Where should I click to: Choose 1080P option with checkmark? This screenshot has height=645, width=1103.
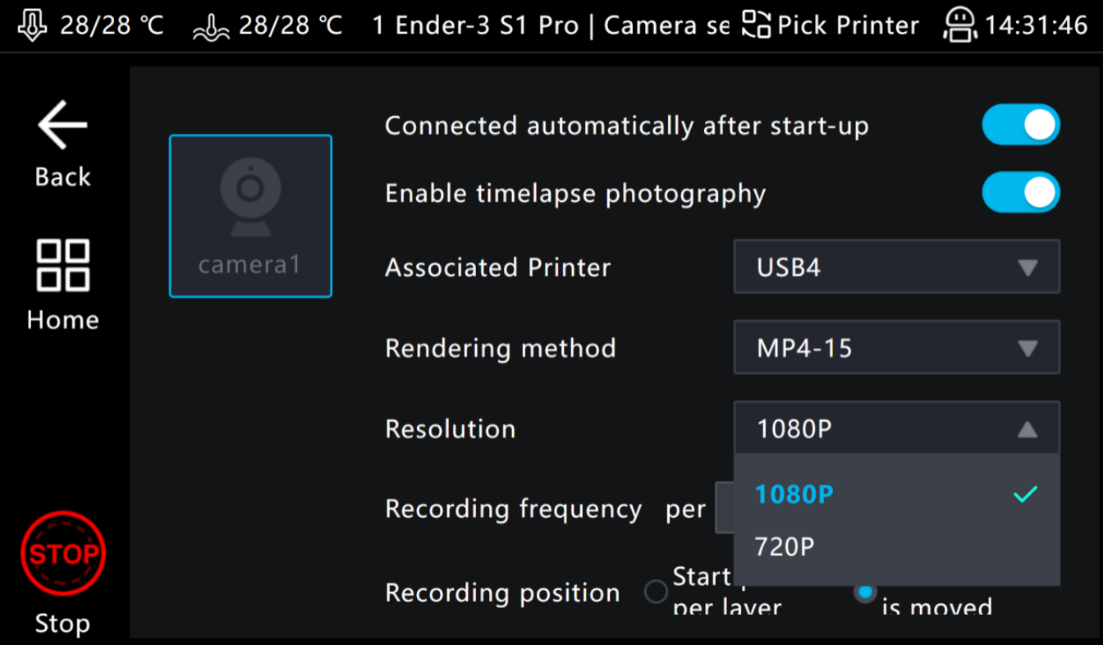tap(897, 494)
